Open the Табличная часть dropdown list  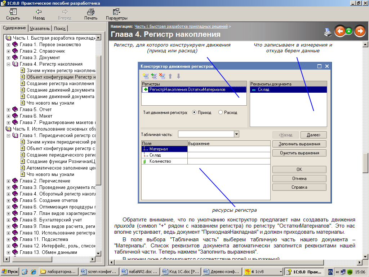(236, 134)
